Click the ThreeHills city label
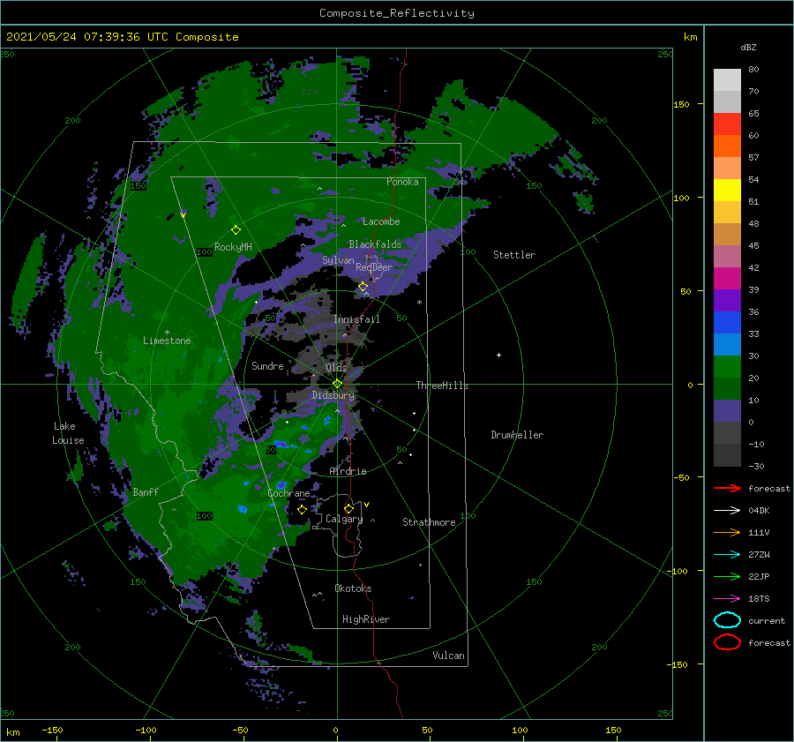 point(442,386)
